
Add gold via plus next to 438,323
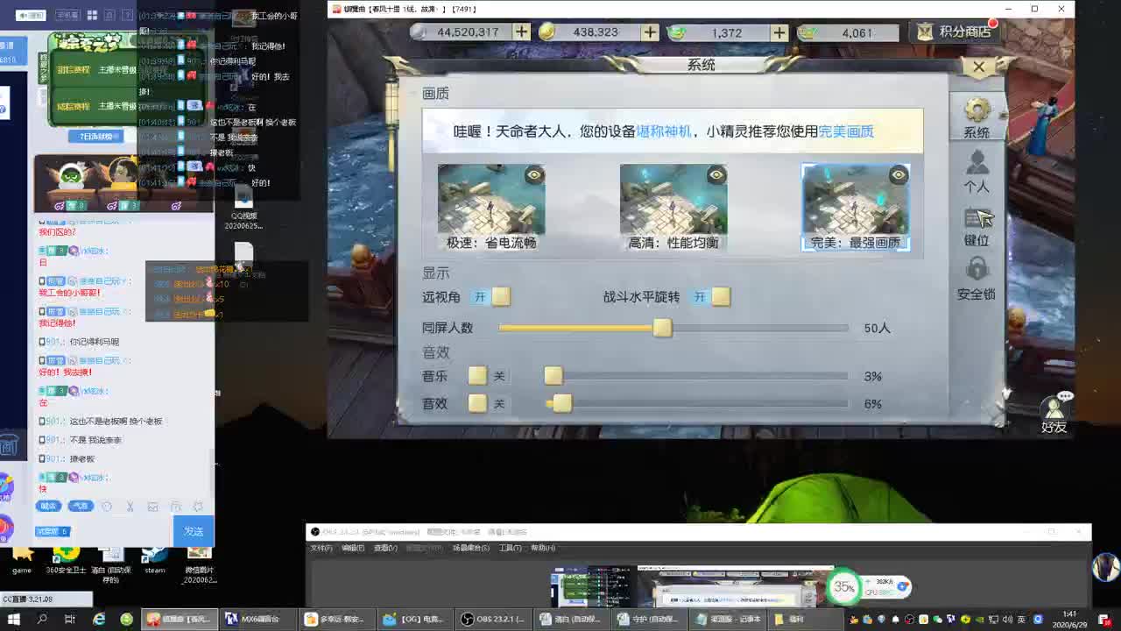point(650,32)
